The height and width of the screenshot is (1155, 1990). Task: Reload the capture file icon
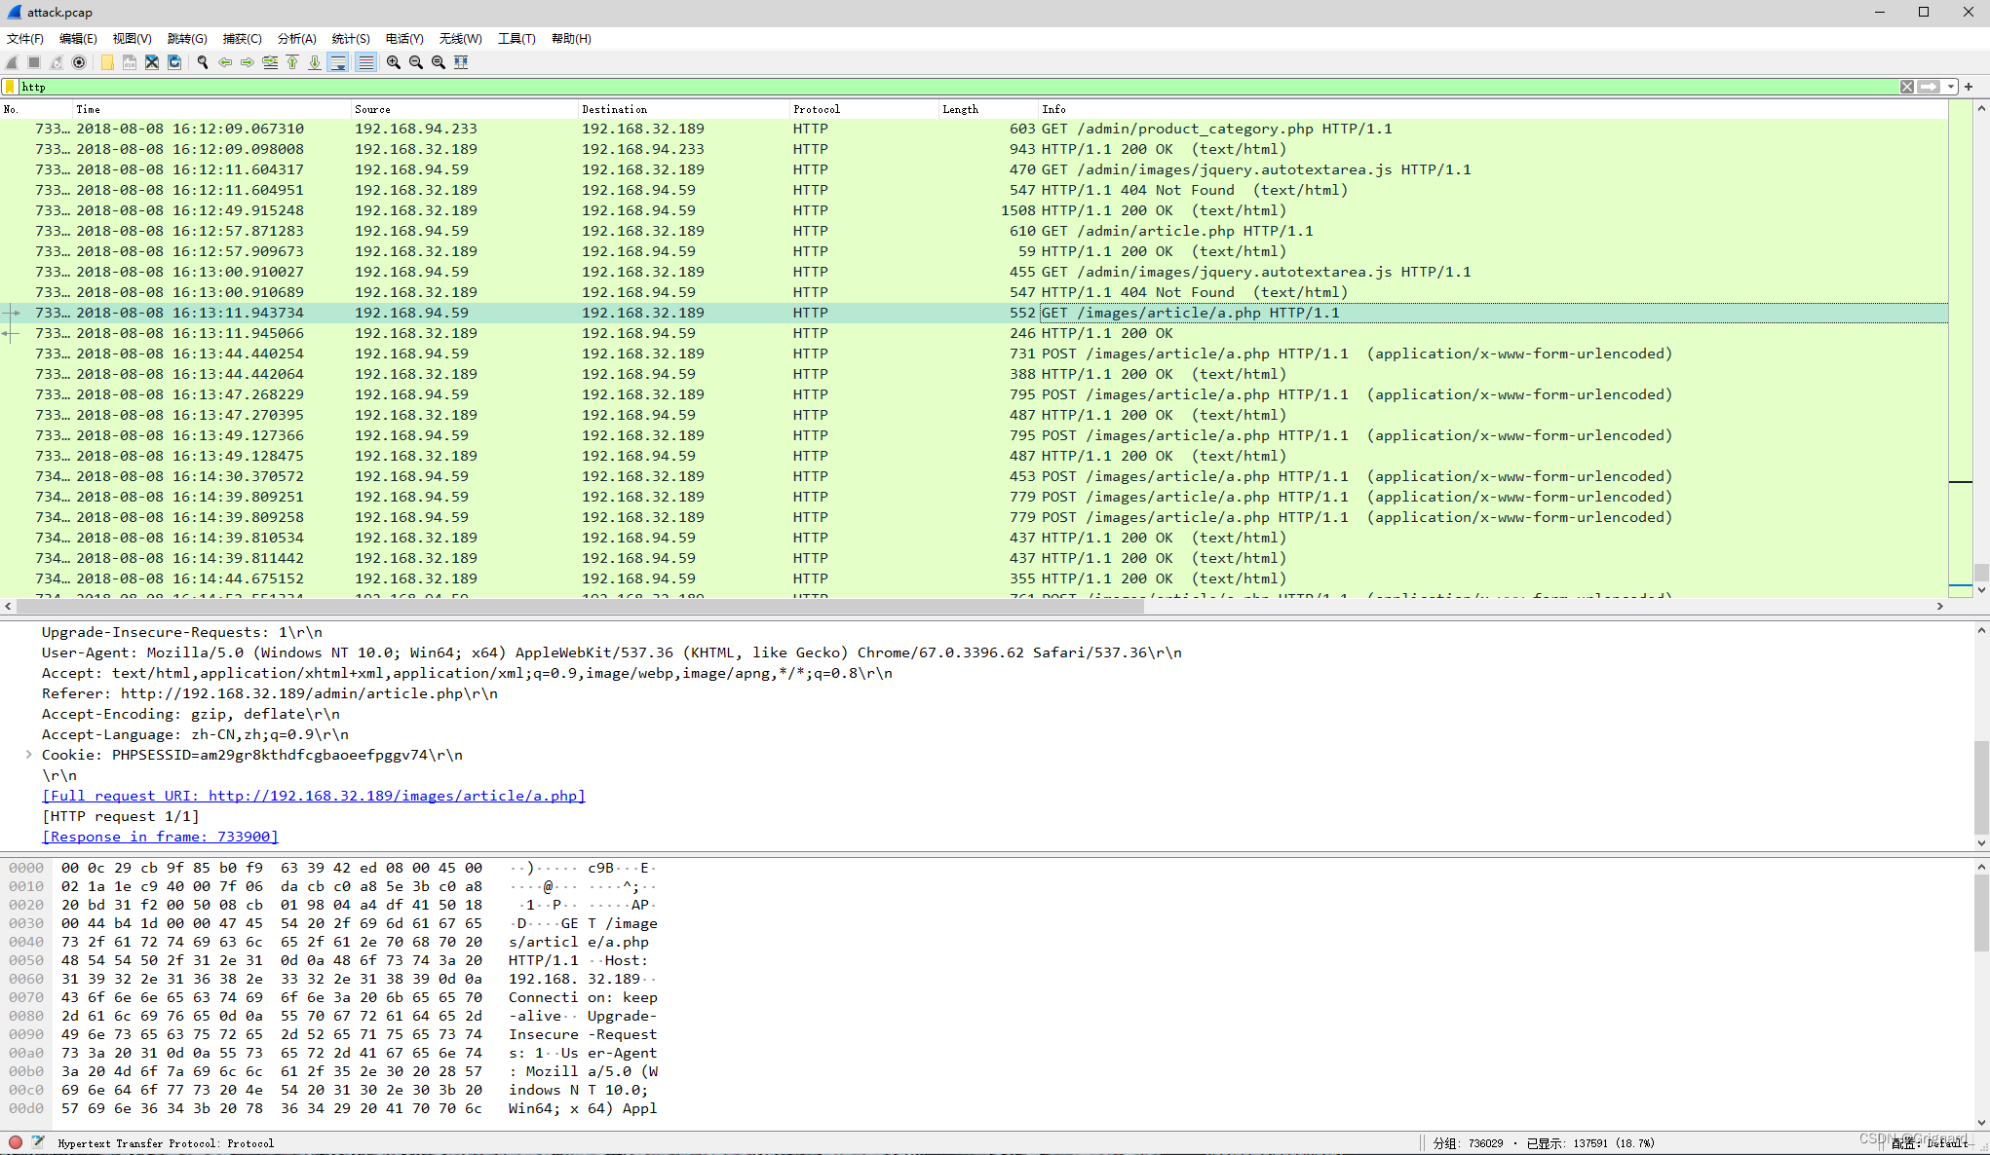pyautogui.click(x=174, y=62)
